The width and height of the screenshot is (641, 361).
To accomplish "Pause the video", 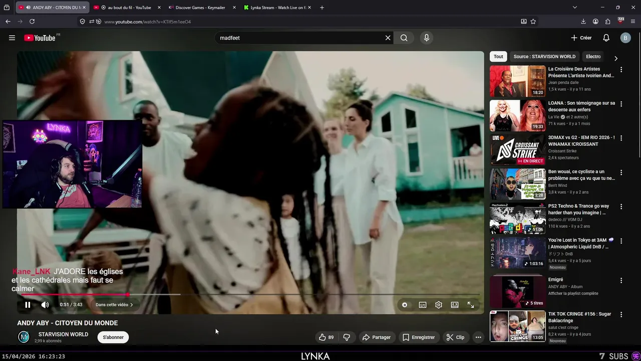I will click(x=28, y=304).
